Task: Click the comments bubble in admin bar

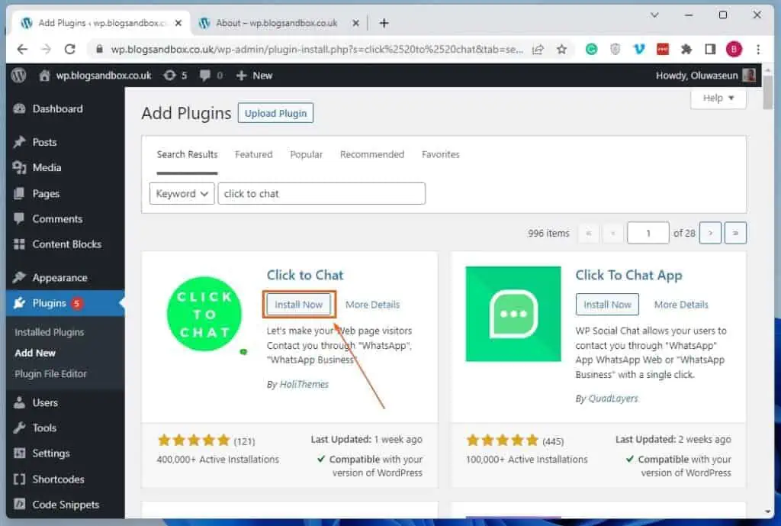Action: pyautogui.click(x=211, y=76)
